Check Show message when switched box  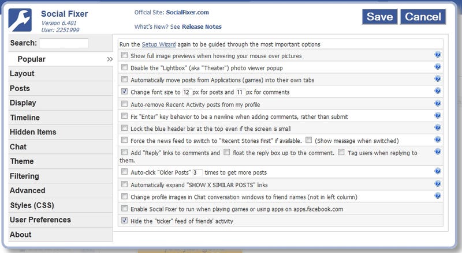308,140
